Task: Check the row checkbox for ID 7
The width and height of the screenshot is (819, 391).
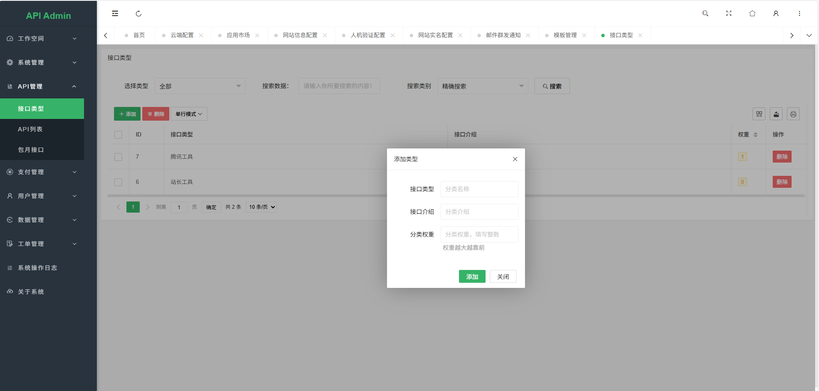Action: [x=118, y=157]
